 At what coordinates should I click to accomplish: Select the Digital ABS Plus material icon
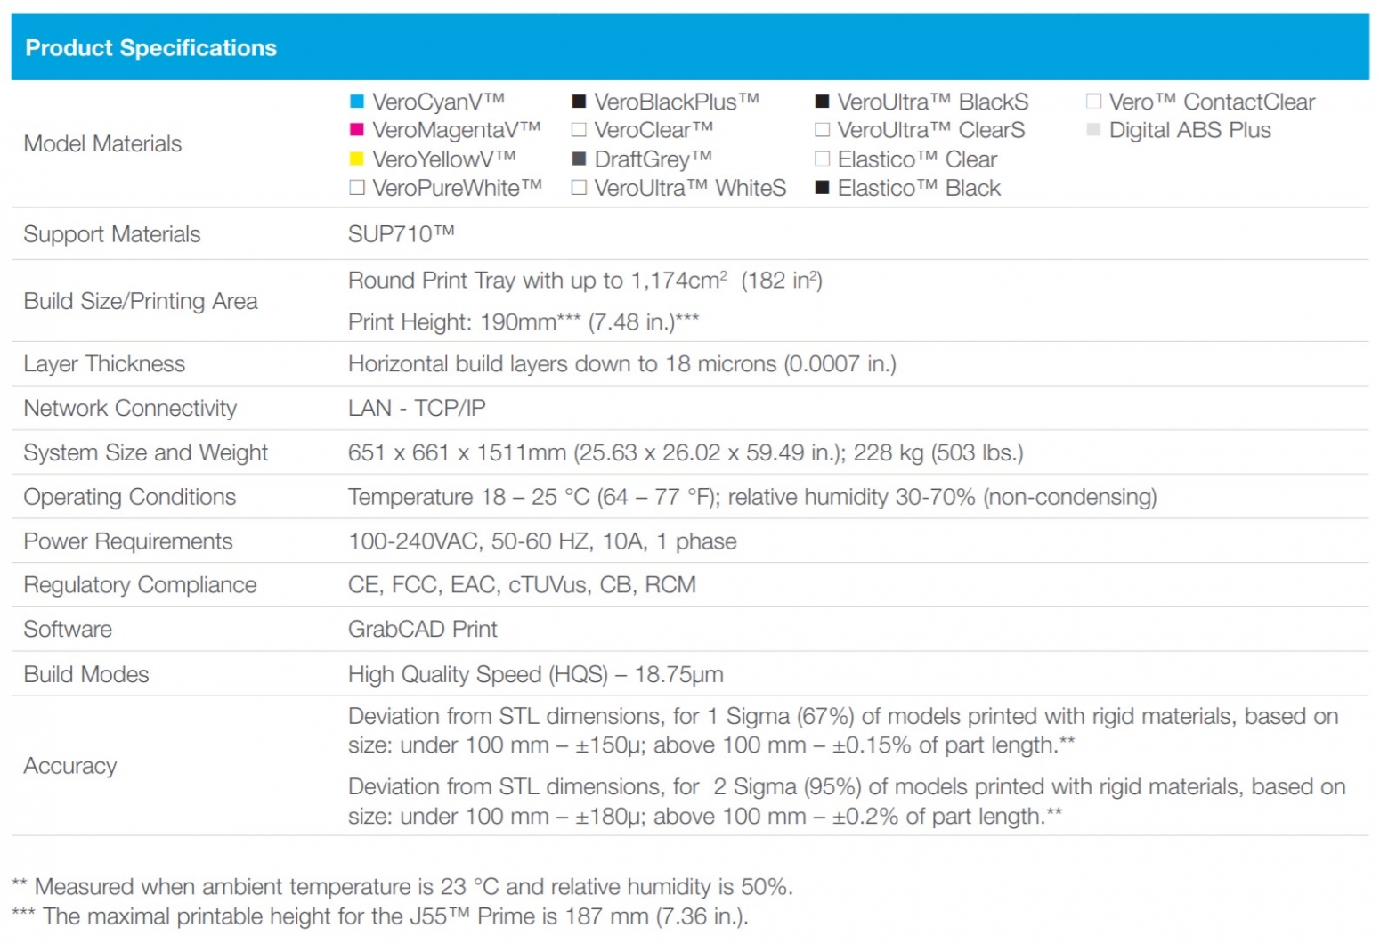(1092, 129)
